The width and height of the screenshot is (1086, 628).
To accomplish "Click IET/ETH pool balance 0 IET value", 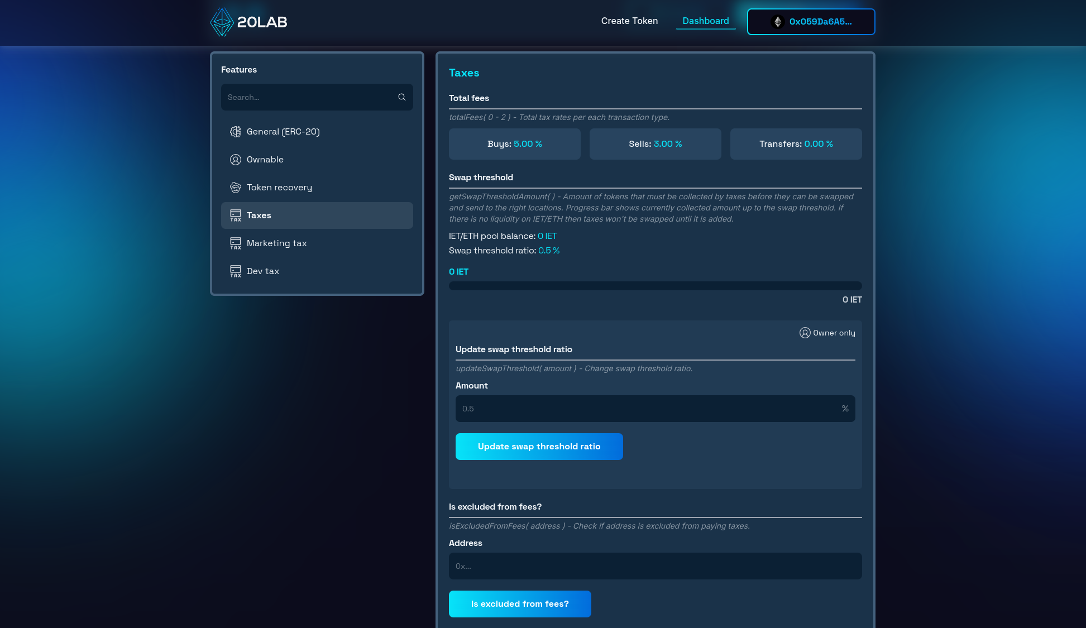I will (x=547, y=236).
